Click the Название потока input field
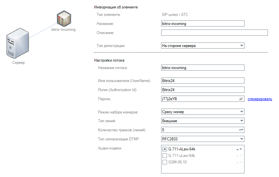 (203, 68)
